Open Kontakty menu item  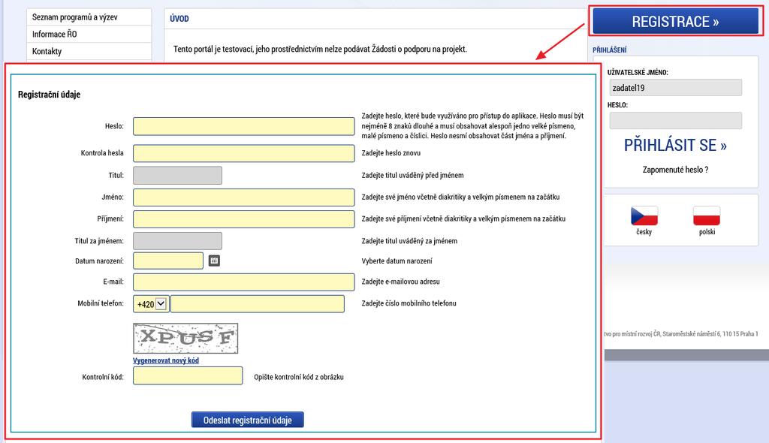click(89, 52)
